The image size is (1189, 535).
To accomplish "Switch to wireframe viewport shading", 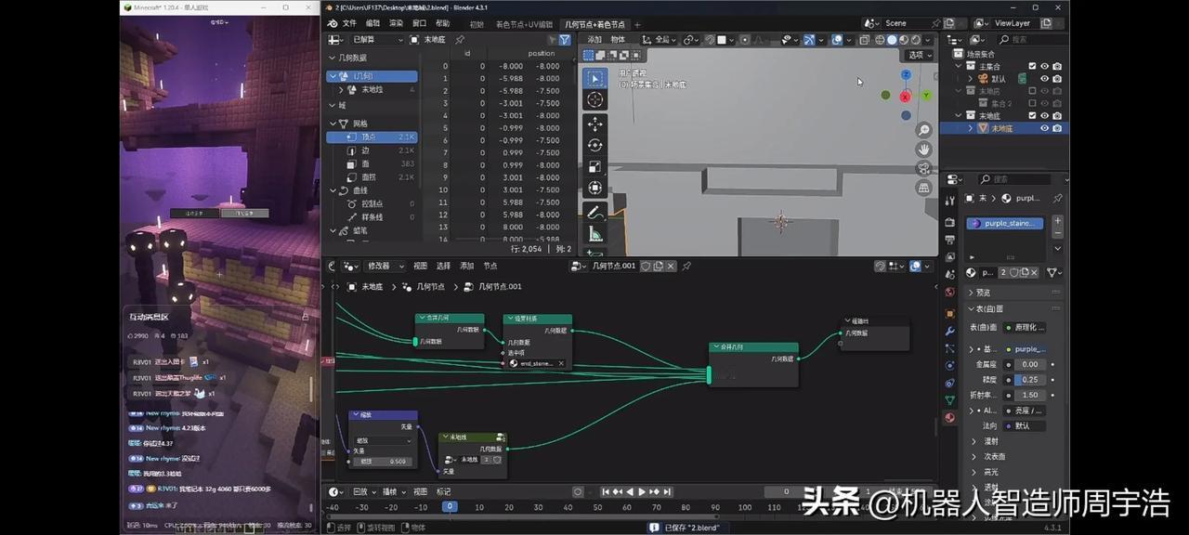I will [x=879, y=40].
